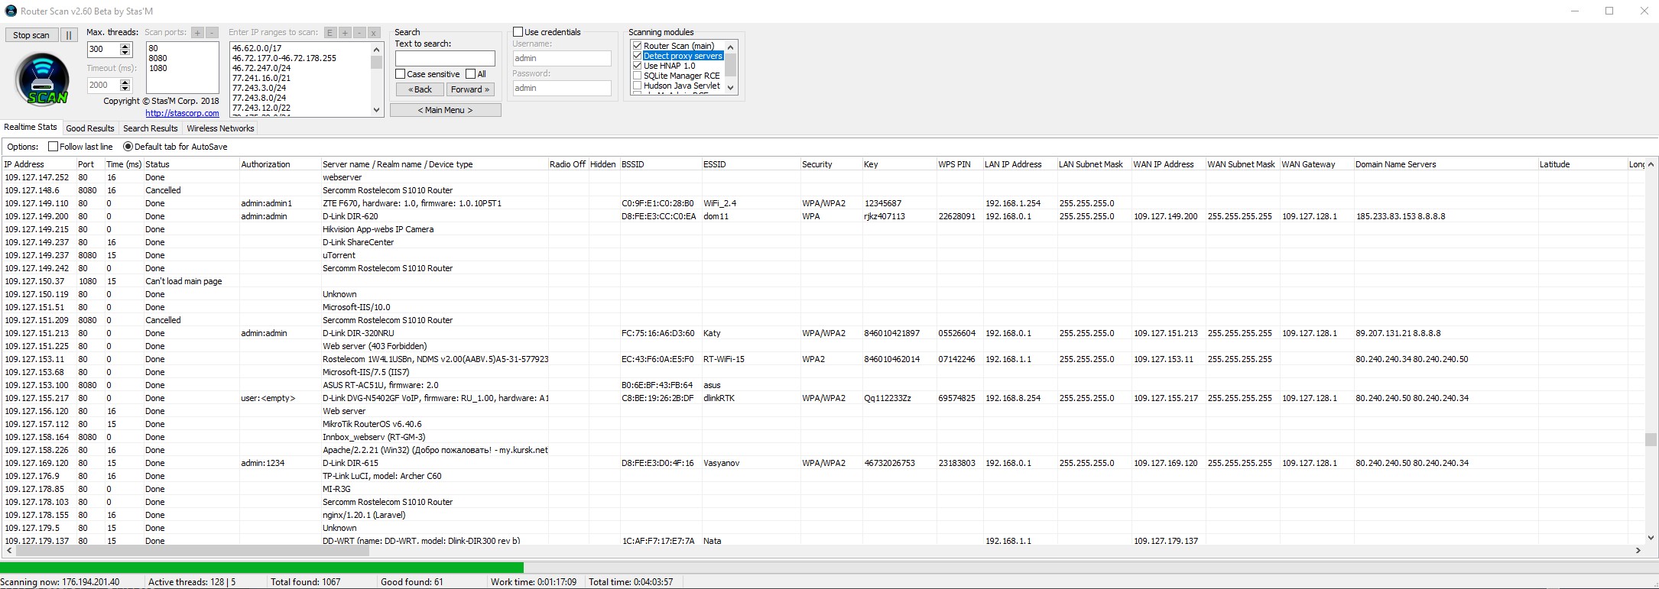Check the SQLite Manager RCE module

pyautogui.click(x=637, y=76)
